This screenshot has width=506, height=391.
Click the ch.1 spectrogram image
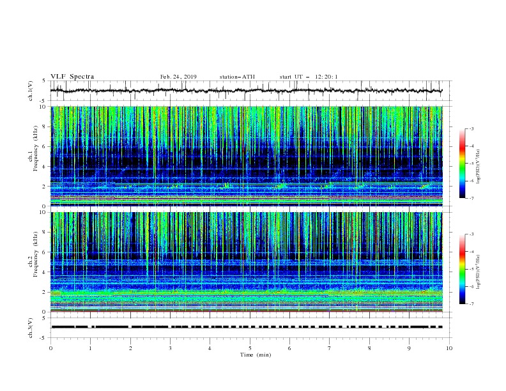coord(246,156)
